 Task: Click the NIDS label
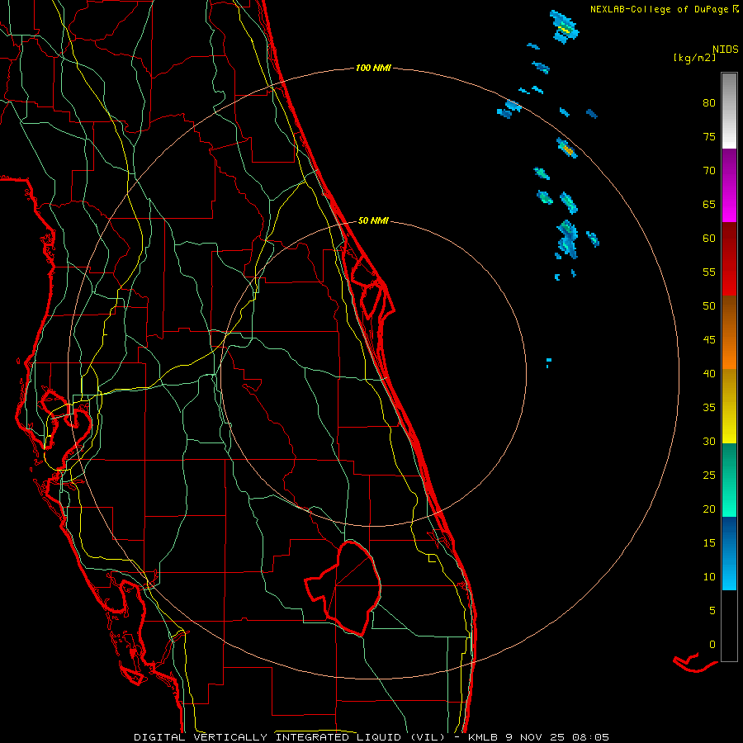coord(725,50)
